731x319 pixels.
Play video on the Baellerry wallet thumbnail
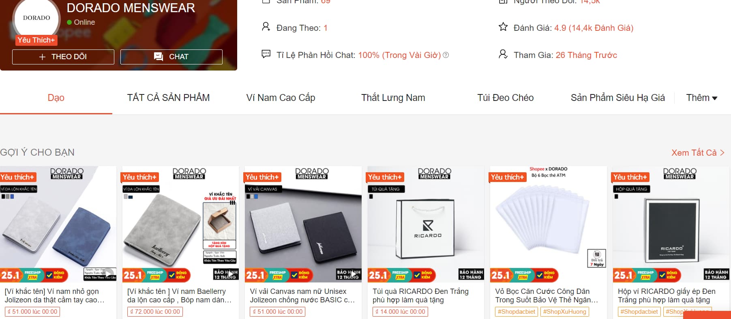point(231,274)
